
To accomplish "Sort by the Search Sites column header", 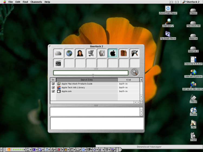I will pos(87,80).
